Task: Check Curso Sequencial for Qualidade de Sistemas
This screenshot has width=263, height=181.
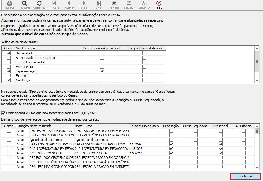Action: (x=196, y=140)
